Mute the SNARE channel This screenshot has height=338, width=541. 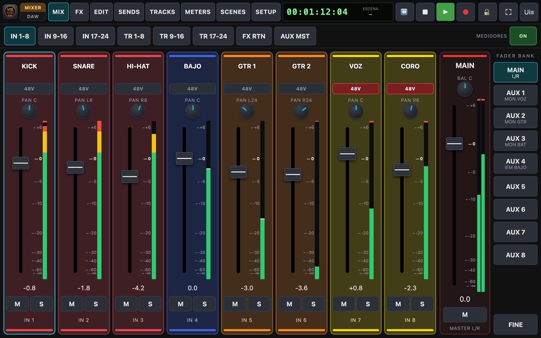(x=72, y=304)
